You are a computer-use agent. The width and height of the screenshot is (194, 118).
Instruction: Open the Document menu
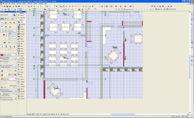19,4
